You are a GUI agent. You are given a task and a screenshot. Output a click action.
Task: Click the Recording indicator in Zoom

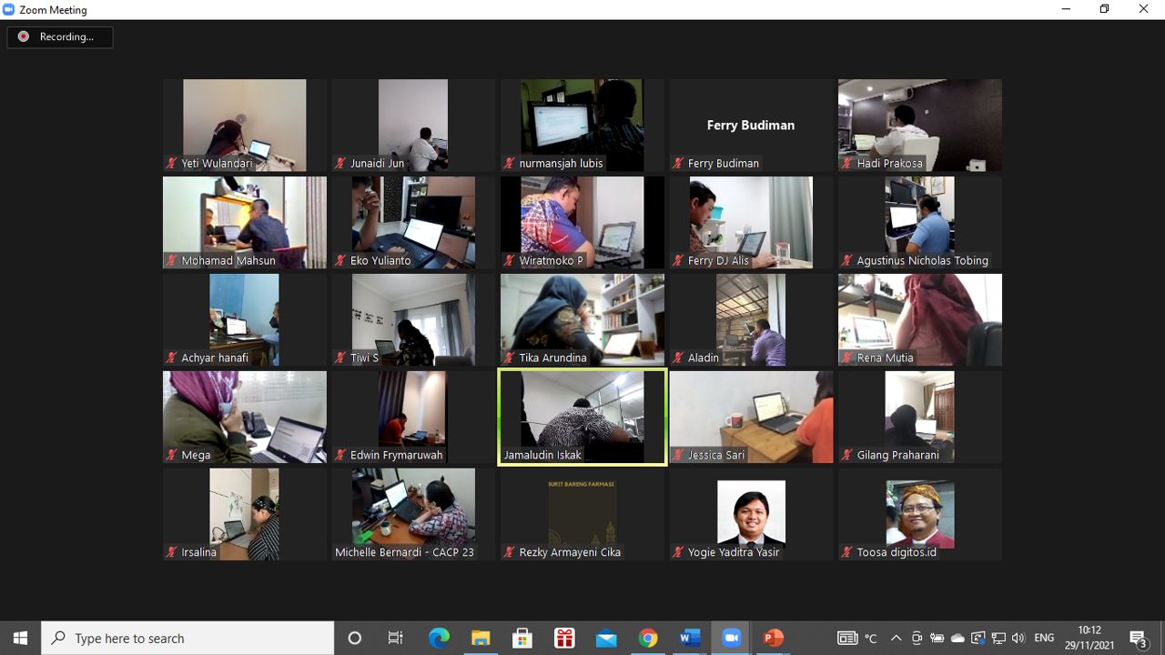coord(60,36)
